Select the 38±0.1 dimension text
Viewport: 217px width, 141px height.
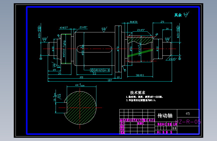[140, 75]
